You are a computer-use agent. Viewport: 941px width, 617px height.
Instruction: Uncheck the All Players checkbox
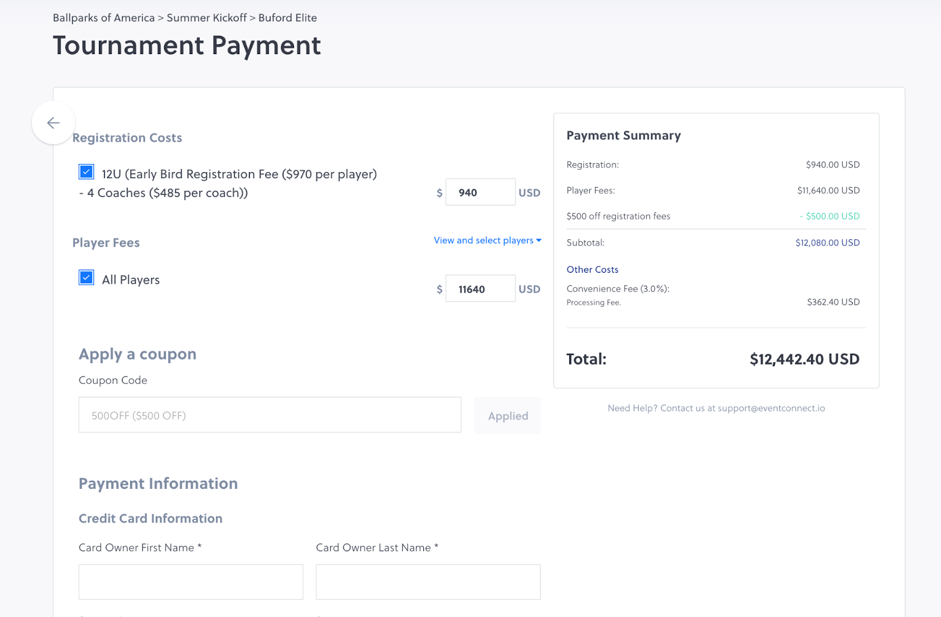tap(86, 277)
